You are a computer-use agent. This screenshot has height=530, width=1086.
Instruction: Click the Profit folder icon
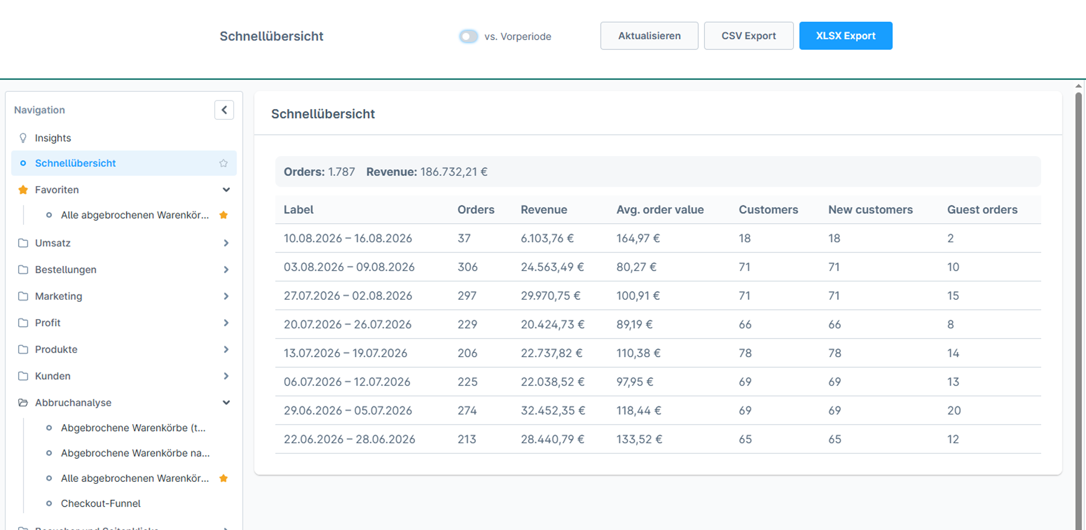[x=23, y=323]
